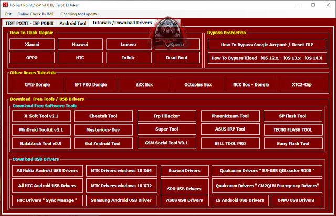Download Huawei Drivers
The image size is (336, 216).
(184, 170)
